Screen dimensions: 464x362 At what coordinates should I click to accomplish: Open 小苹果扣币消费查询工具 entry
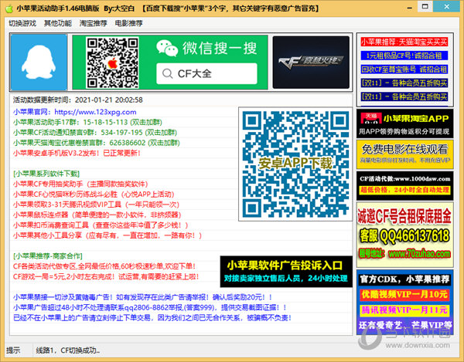101,225
